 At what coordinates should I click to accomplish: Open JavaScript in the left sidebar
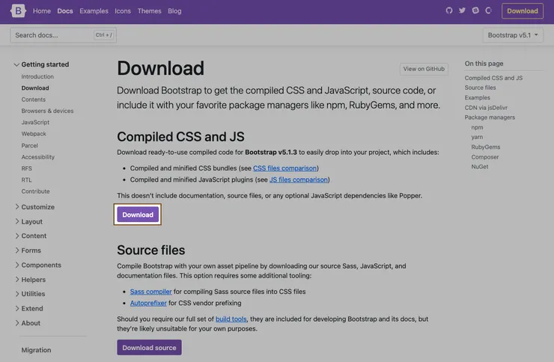(x=35, y=122)
